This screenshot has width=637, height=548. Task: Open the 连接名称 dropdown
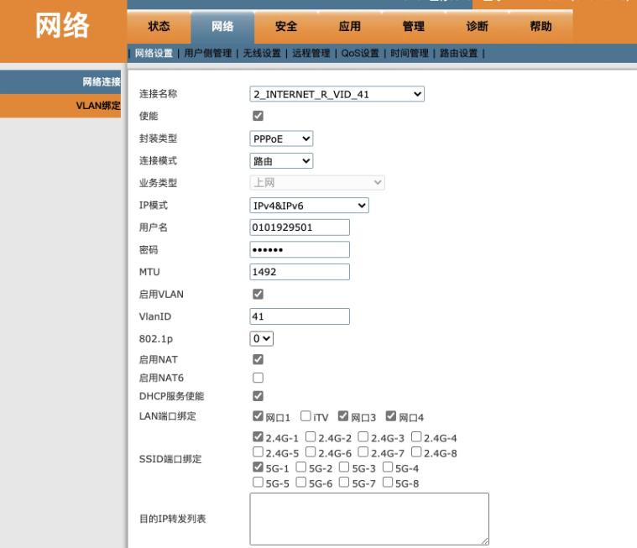tap(337, 94)
